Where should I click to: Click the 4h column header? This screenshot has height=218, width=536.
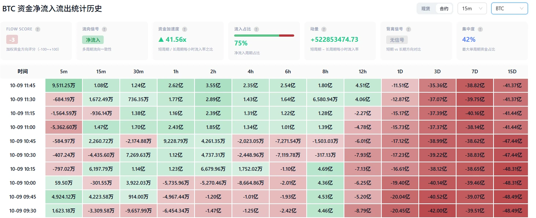(251, 71)
